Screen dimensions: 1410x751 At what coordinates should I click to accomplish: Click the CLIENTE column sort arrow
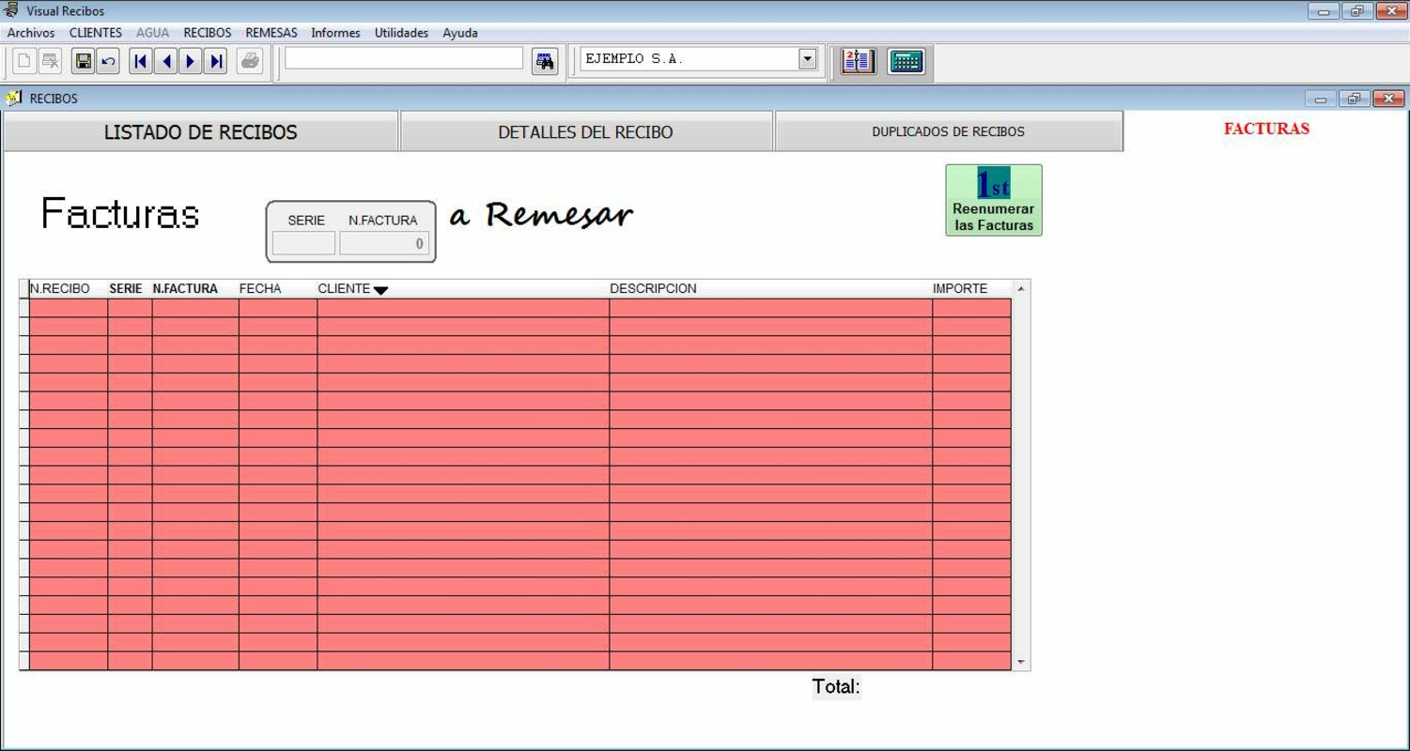pos(380,290)
